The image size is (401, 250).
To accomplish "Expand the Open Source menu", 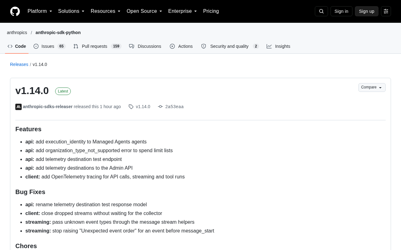I will [144, 11].
